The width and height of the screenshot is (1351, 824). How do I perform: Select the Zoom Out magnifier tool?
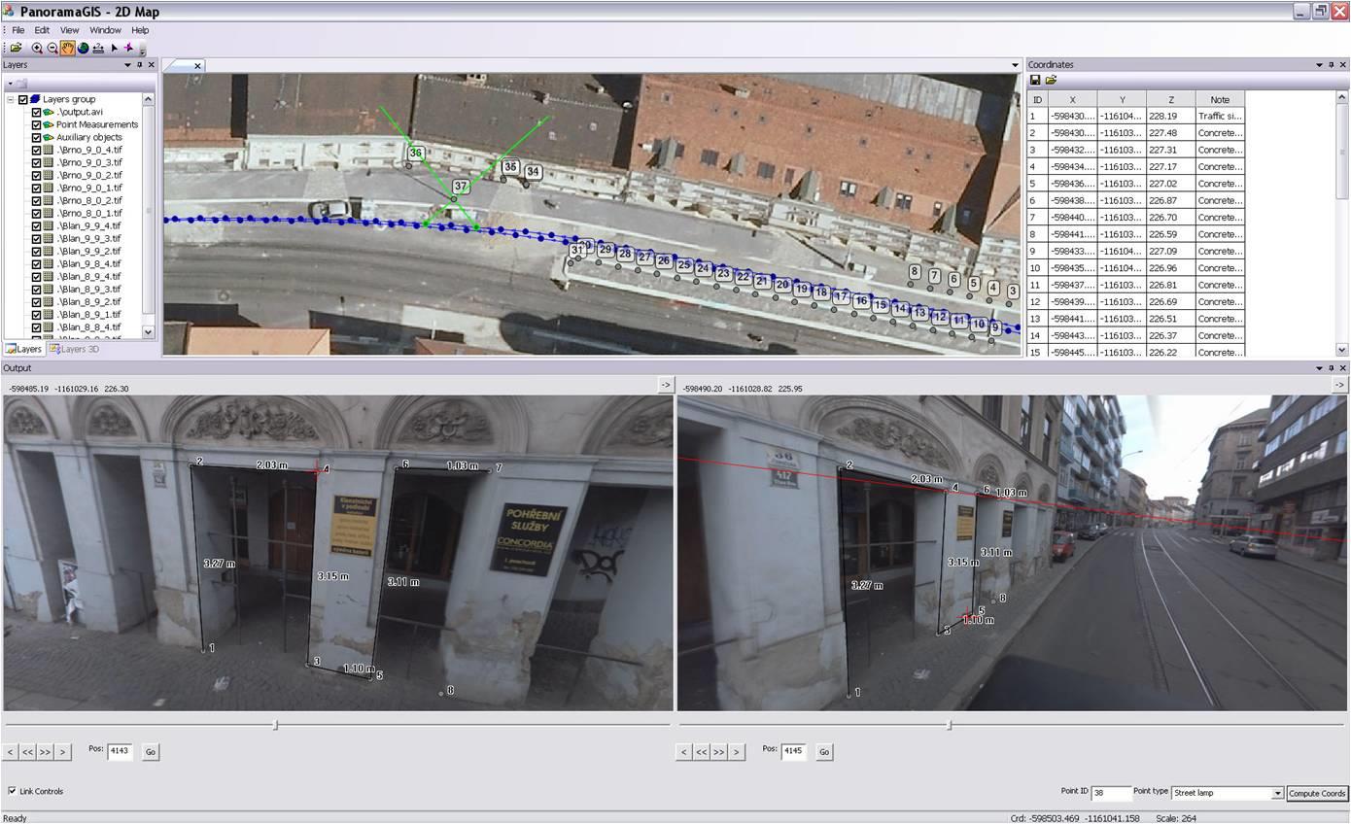coord(52,48)
